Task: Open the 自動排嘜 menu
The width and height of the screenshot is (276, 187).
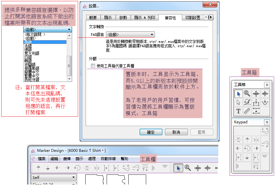Action: (x=108, y=159)
